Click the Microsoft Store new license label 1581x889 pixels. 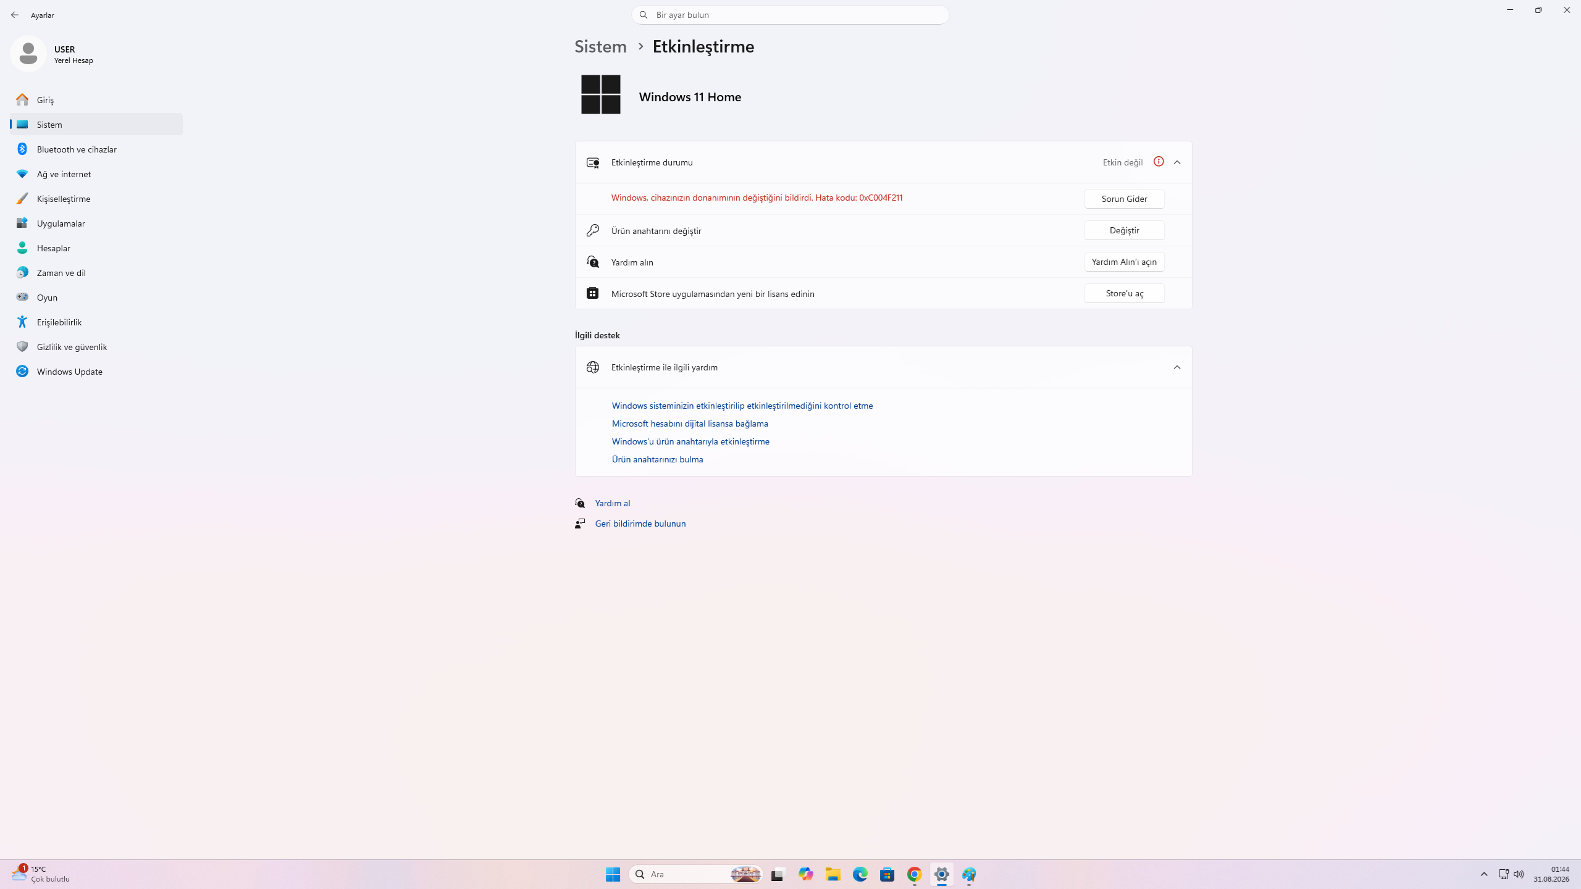pos(713,294)
